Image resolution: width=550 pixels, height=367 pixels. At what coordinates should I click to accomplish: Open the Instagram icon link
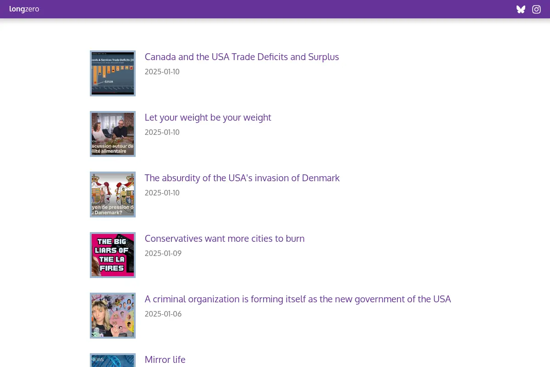(536, 9)
